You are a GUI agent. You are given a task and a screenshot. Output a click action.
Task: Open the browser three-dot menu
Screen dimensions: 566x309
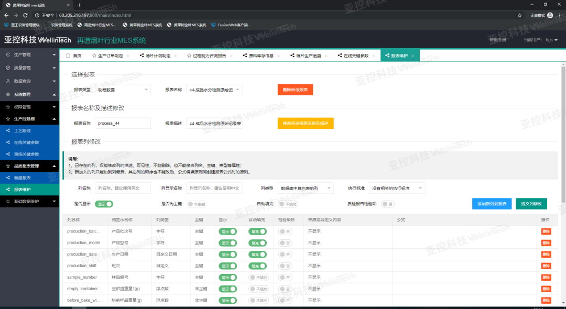click(x=560, y=15)
